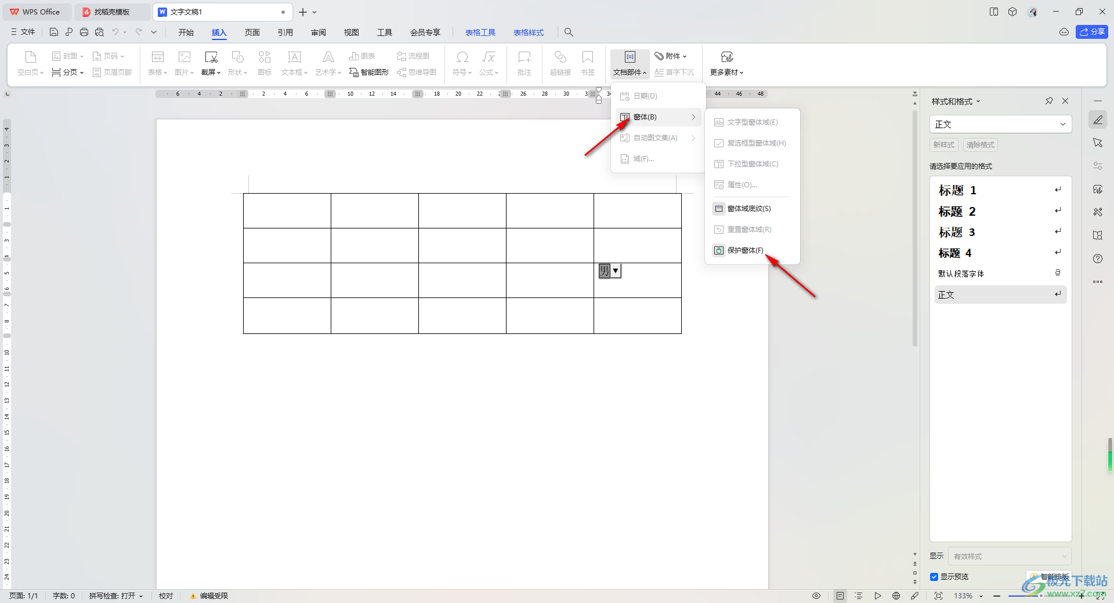The width and height of the screenshot is (1114, 603).
Task: Switch to web layout globe icon
Action: (x=896, y=596)
